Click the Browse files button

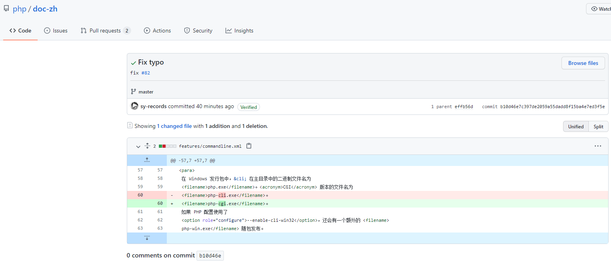583,63
